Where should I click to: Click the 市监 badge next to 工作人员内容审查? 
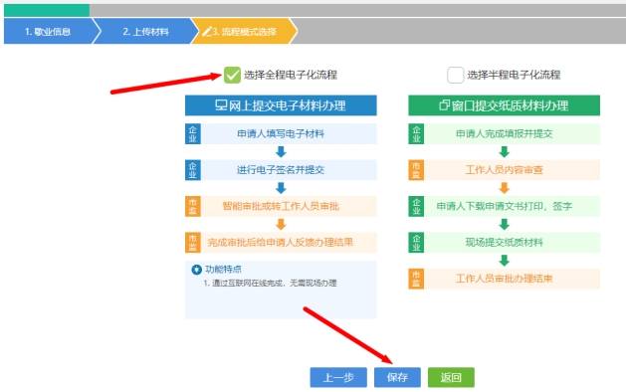pyautogui.click(x=416, y=170)
